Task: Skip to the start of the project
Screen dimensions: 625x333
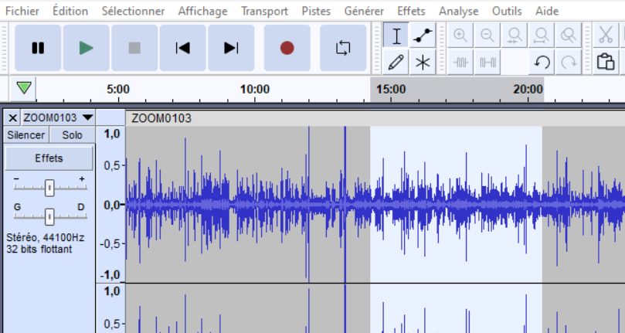Action: point(182,48)
